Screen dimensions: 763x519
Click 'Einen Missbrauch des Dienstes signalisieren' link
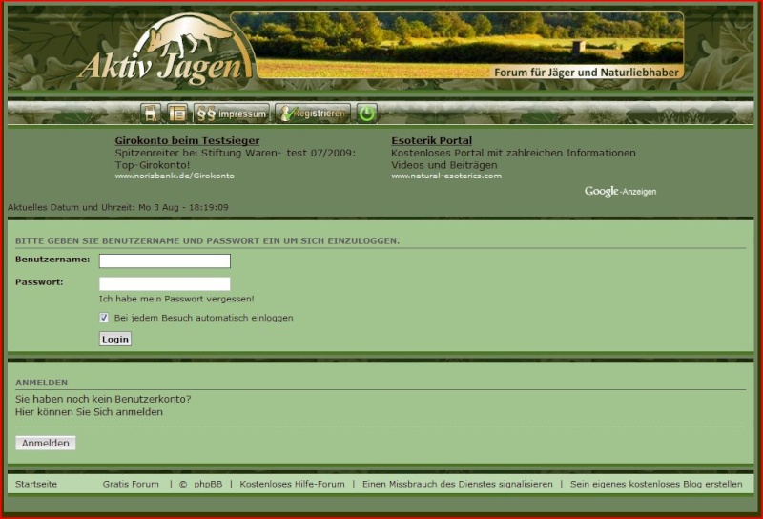(458, 484)
